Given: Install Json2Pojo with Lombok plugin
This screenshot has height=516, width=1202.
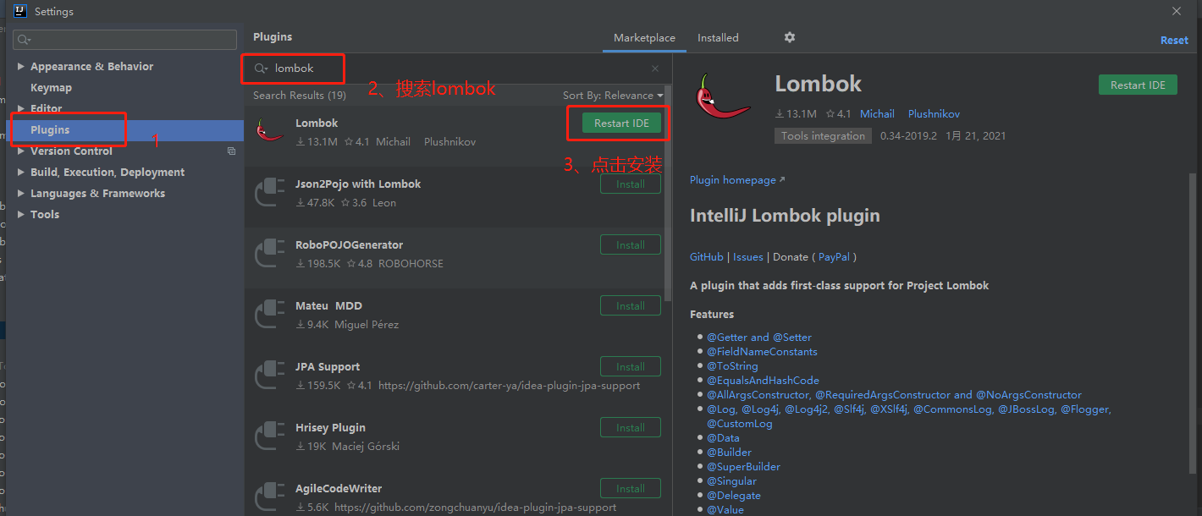Looking at the screenshot, I should [631, 184].
